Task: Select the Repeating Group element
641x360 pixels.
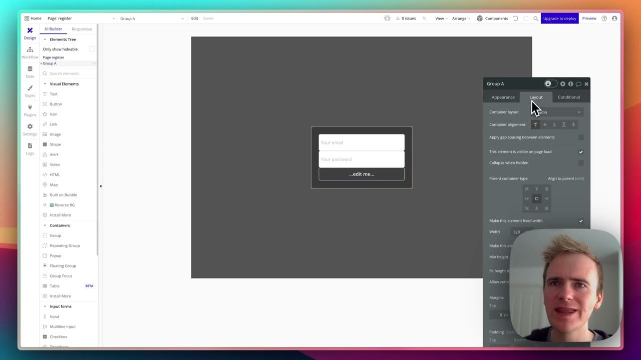Action: tap(65, 245)
